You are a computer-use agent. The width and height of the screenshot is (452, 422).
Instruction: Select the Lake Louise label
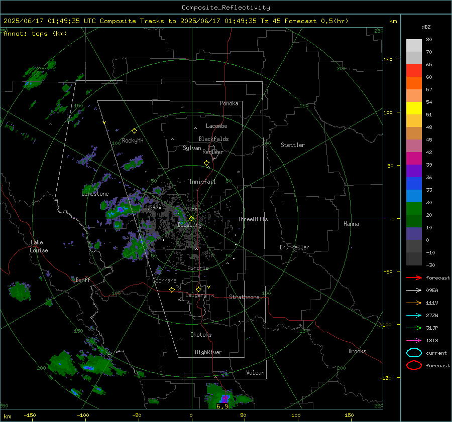(39, 246)
